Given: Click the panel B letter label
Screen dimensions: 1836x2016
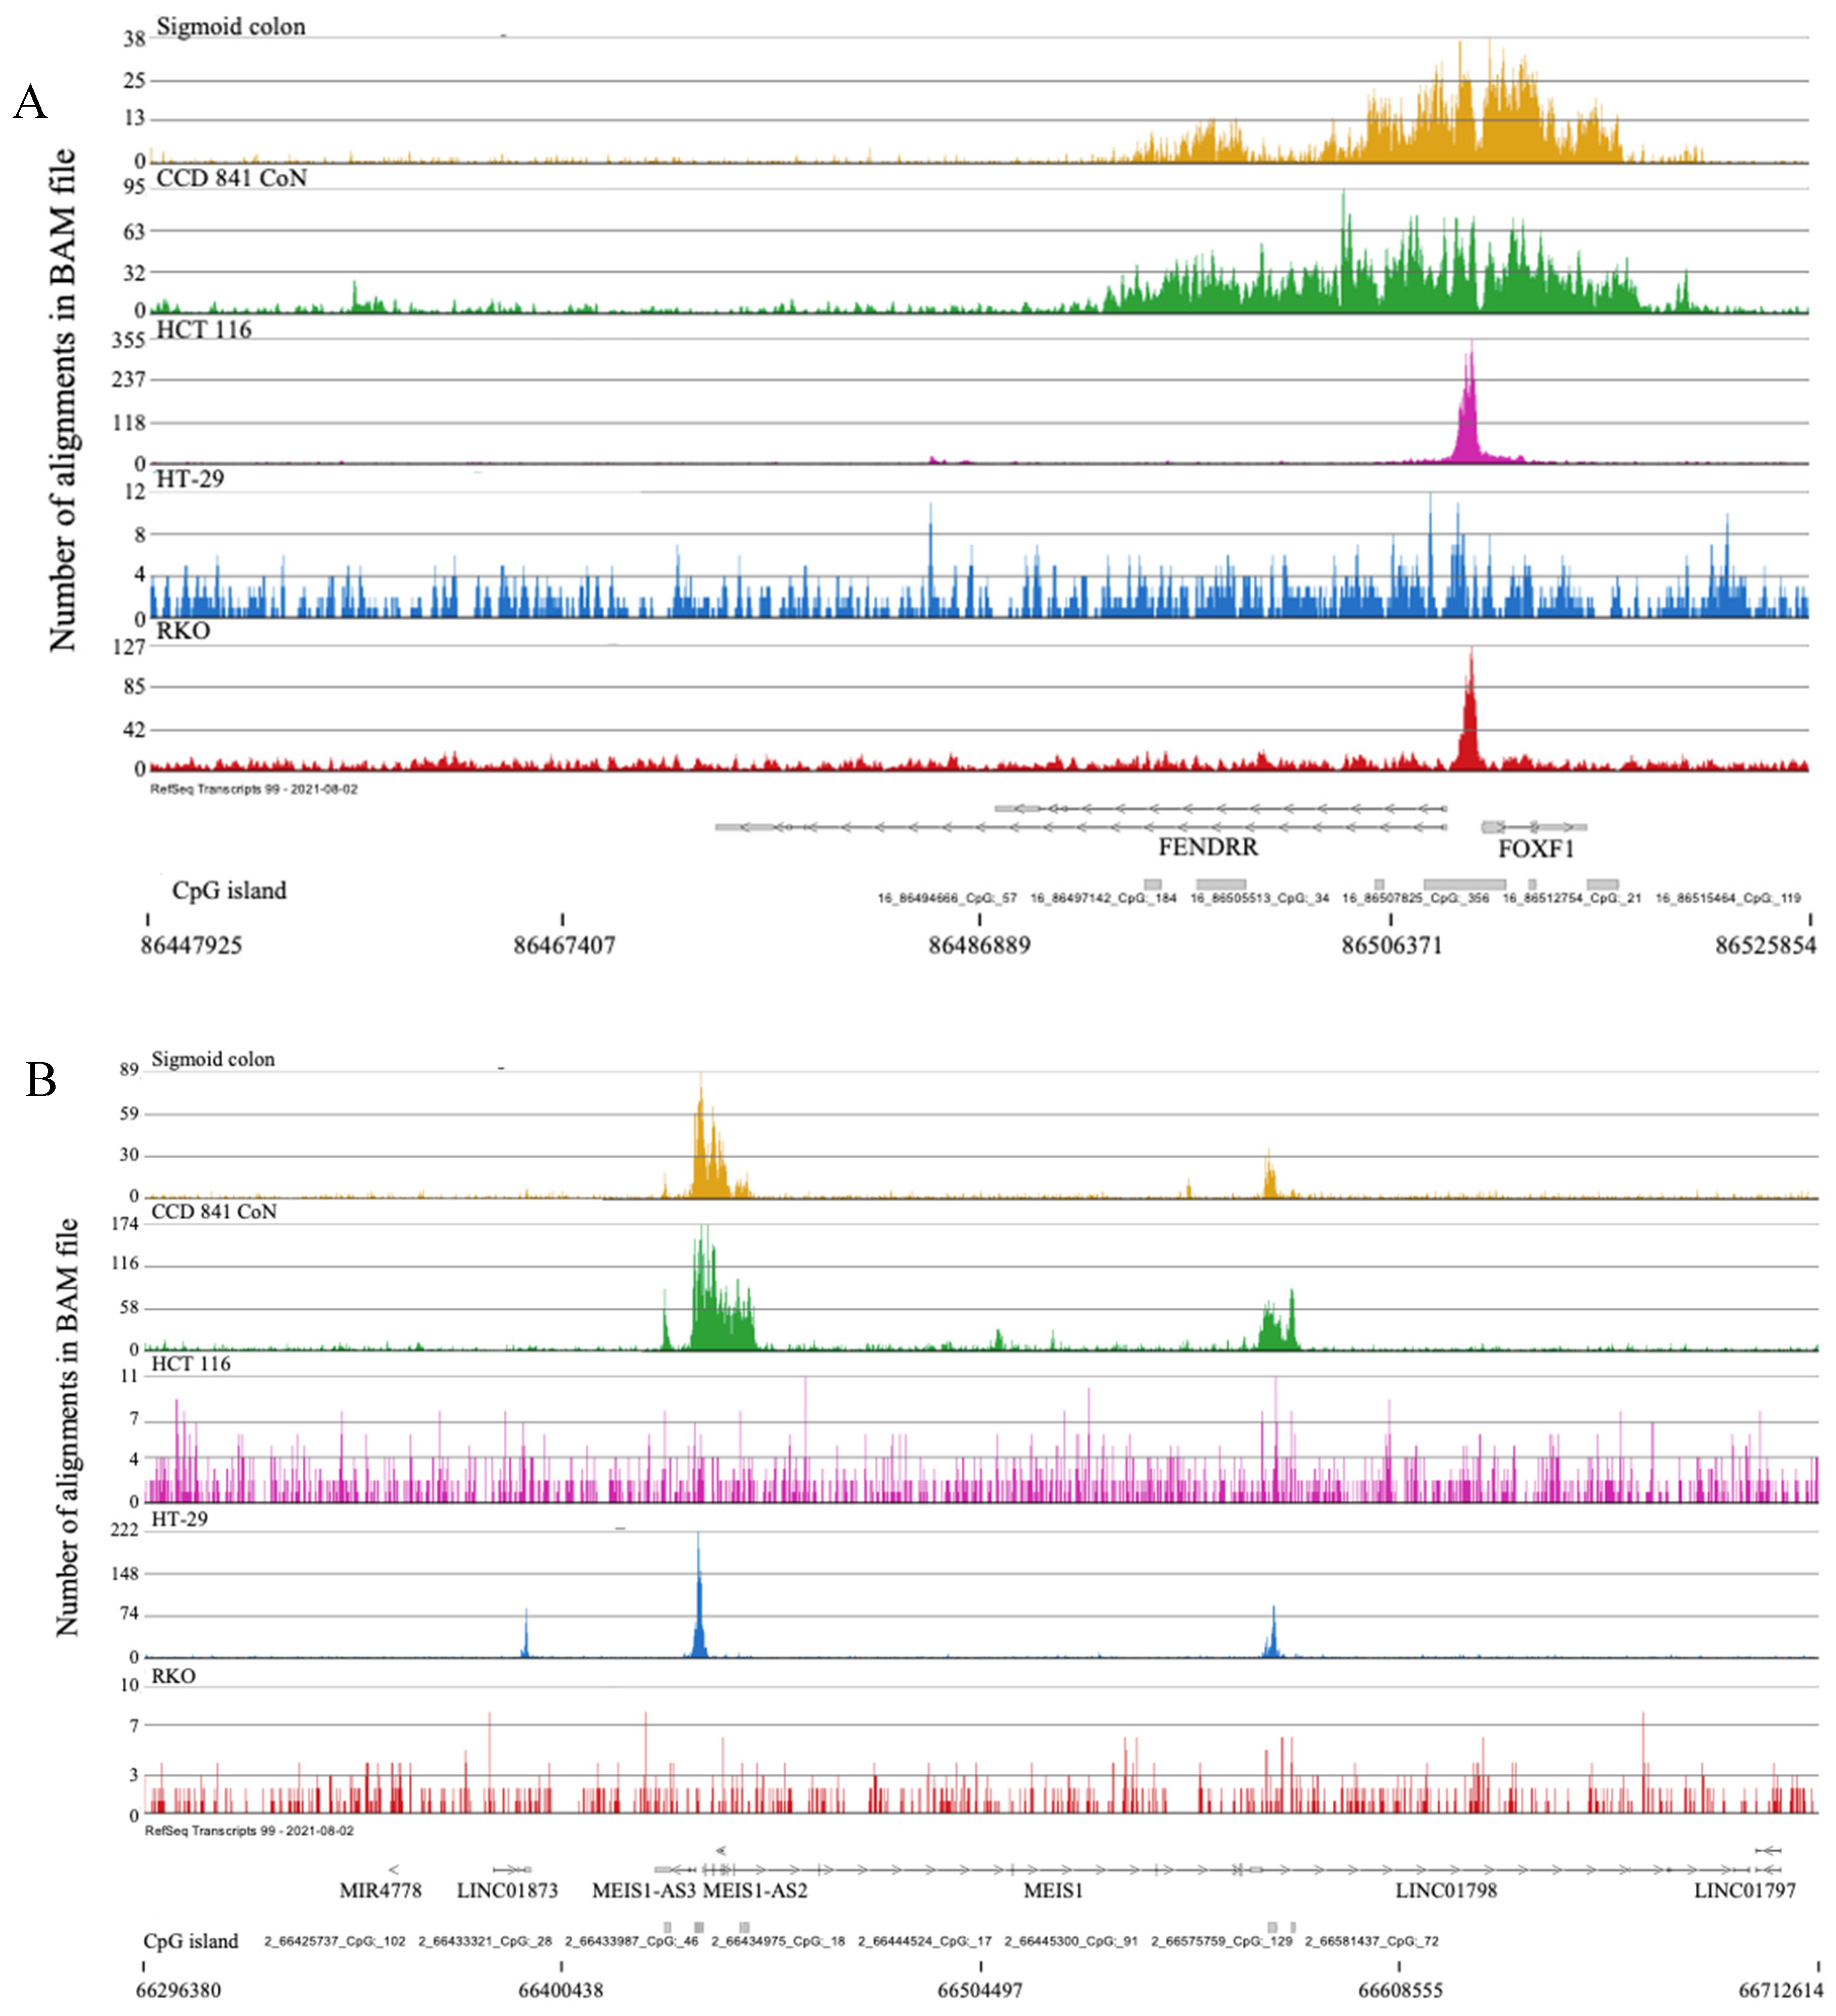Looking at the screenshot, I should [40, 1080].
